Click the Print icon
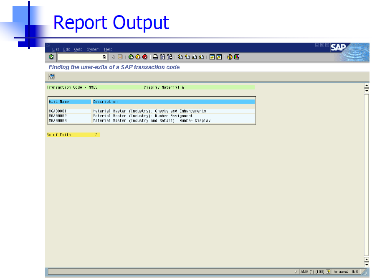This screenshot has height=278, width=372. click(x=155, y=57)
